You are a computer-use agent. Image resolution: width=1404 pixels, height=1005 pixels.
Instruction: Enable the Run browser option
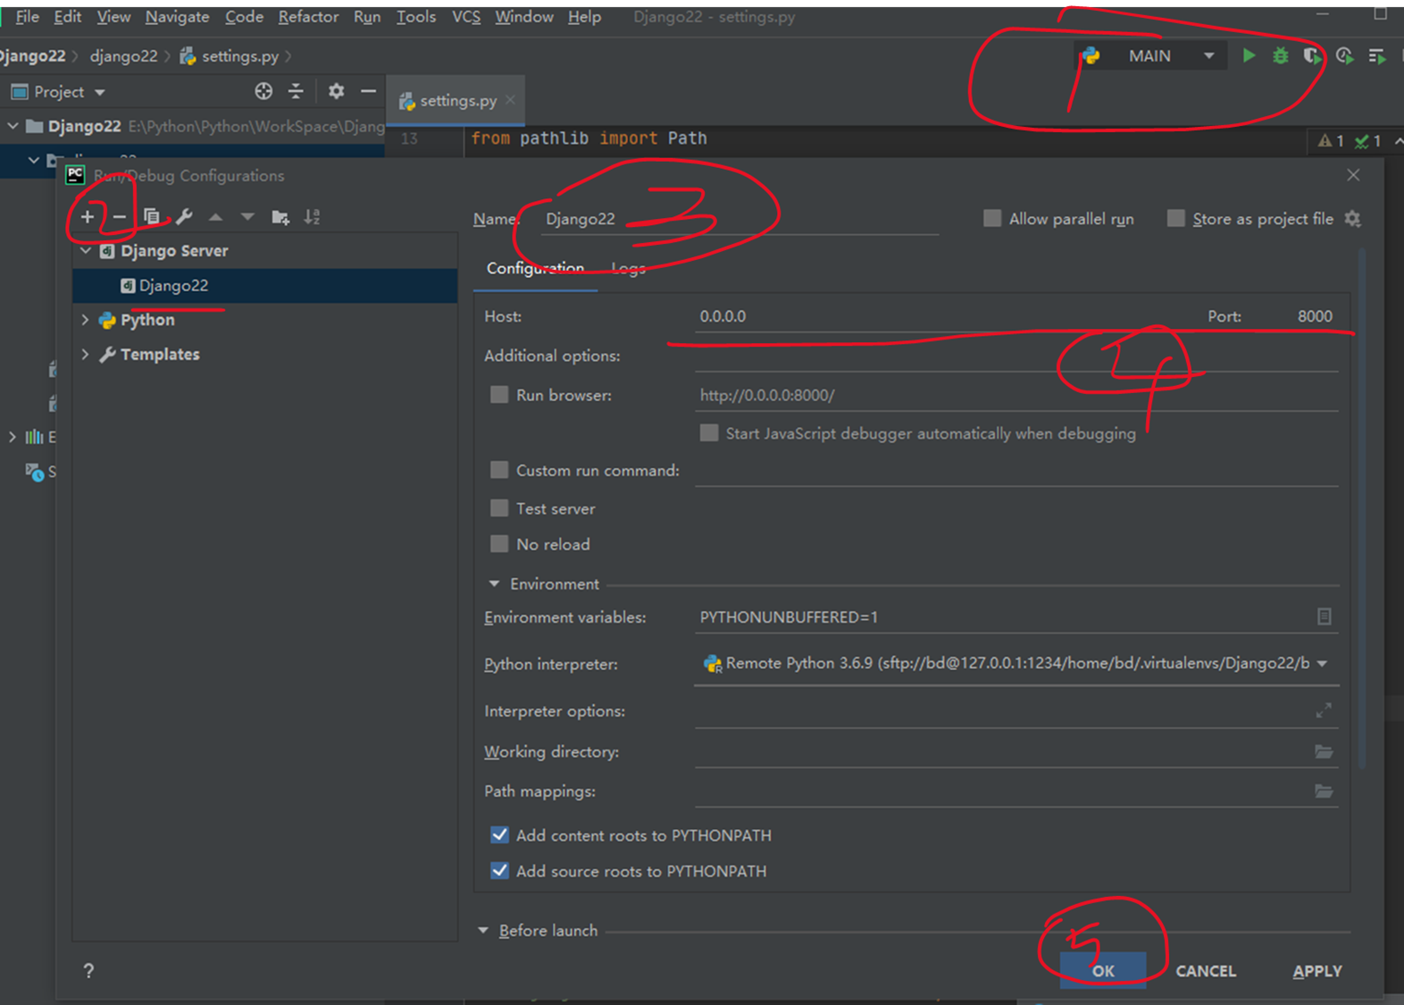coord(499,395)
